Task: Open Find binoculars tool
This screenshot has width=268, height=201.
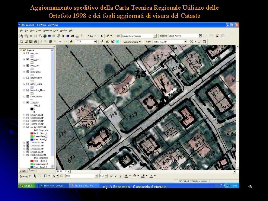Action: [x=73, y=36]
